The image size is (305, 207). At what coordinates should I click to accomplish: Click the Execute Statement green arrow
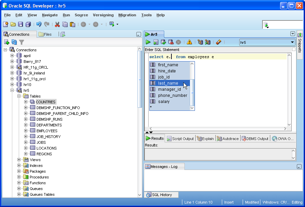point(148,42)
